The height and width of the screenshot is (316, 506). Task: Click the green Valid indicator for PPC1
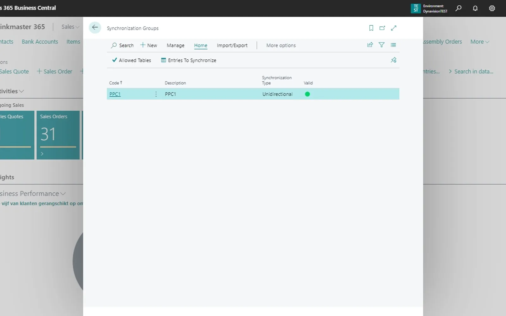tap(307, 94)
